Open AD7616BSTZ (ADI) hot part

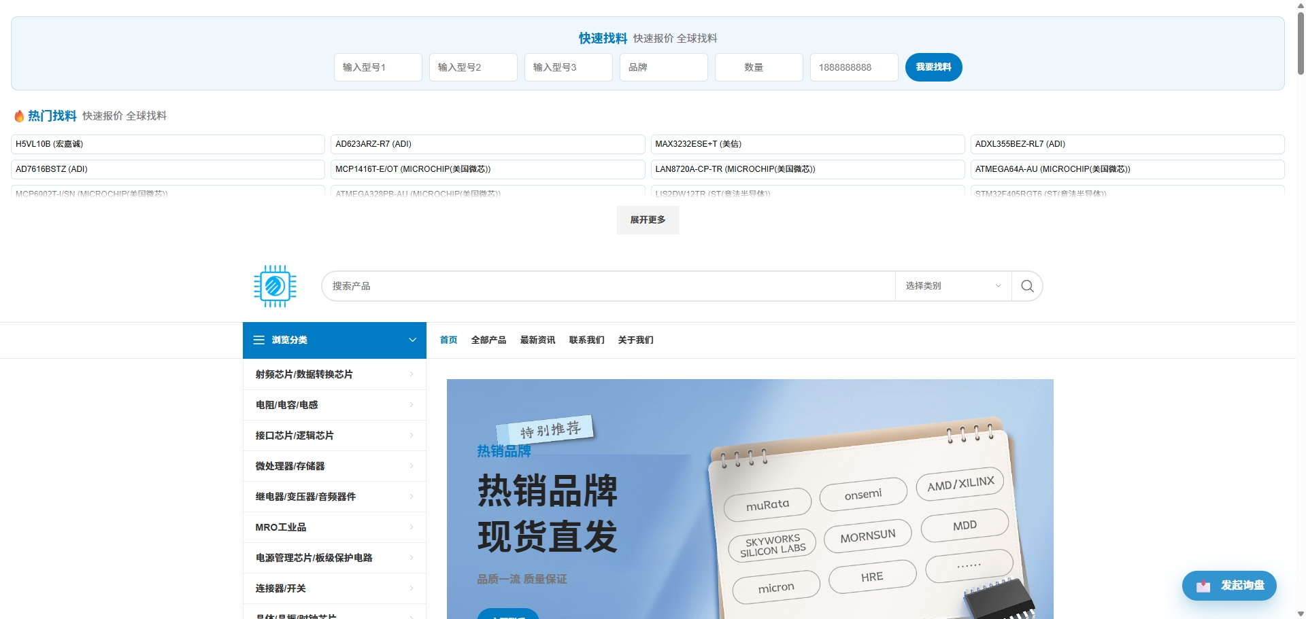168,169
